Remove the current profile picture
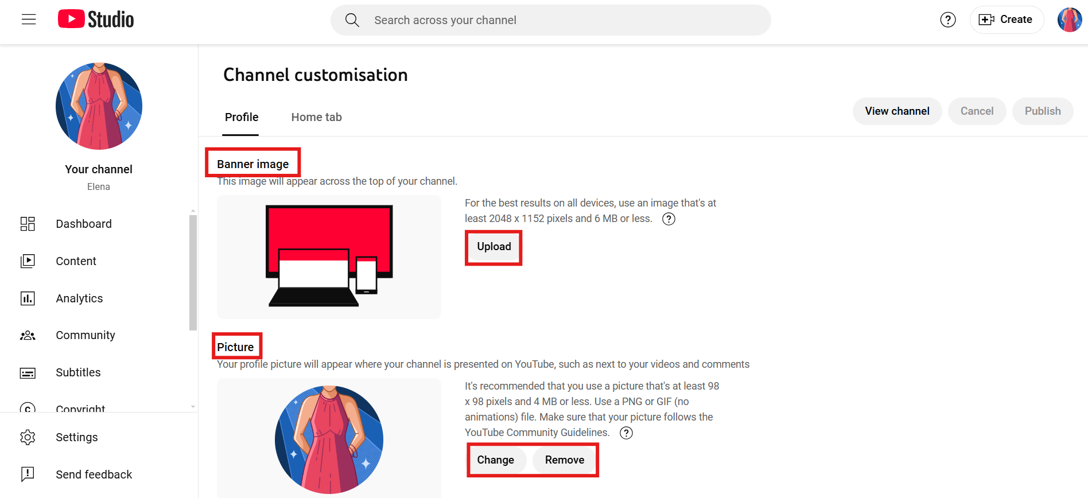This screenshot has height=498, width=1088. tap(564, 460)
